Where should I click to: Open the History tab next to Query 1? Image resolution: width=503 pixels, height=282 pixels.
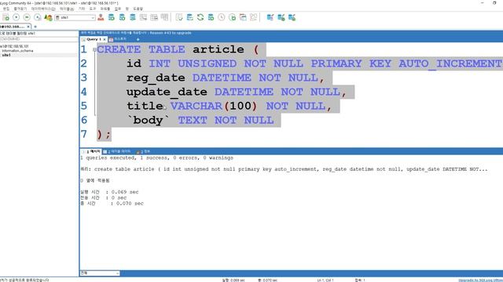(118, 39)
